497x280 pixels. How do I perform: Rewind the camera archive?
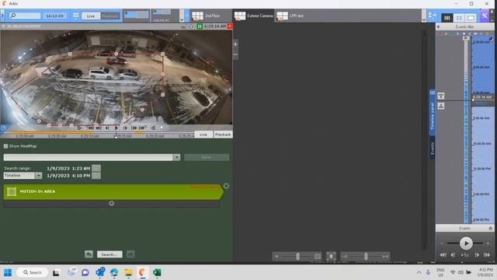99,128
